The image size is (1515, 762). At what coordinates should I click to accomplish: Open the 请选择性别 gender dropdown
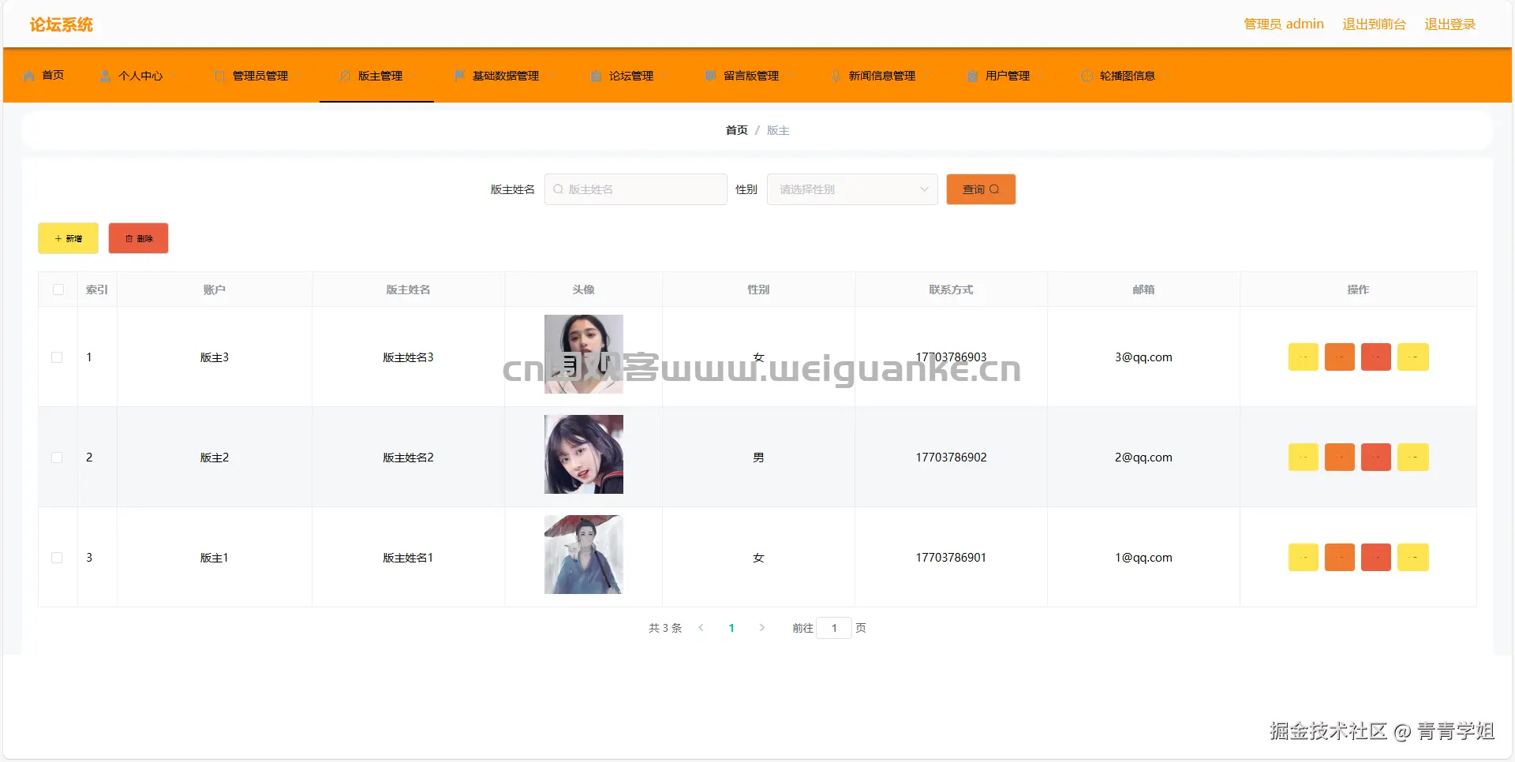click(852, 189)
